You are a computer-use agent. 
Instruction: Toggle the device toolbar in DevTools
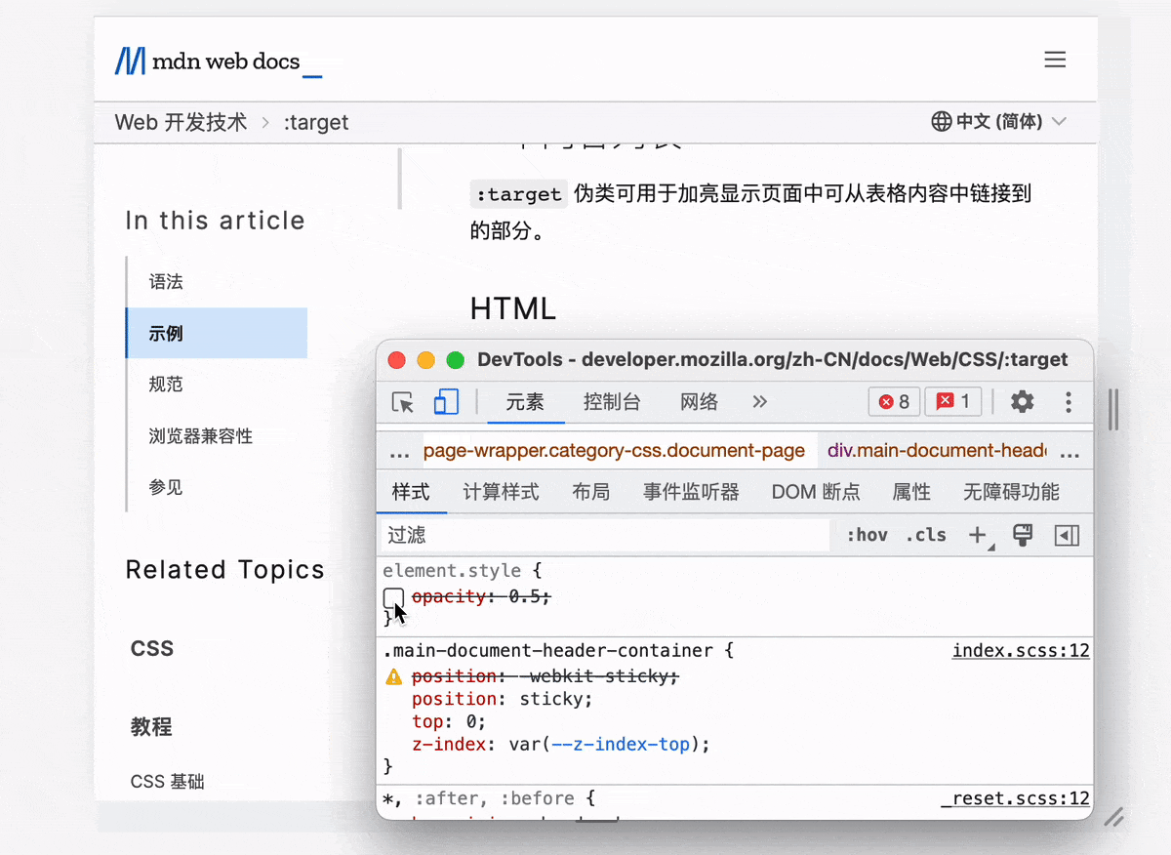[446, 402]
